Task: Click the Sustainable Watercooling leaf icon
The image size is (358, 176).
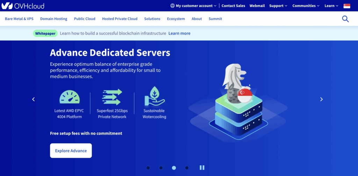Action: point(154,97)
